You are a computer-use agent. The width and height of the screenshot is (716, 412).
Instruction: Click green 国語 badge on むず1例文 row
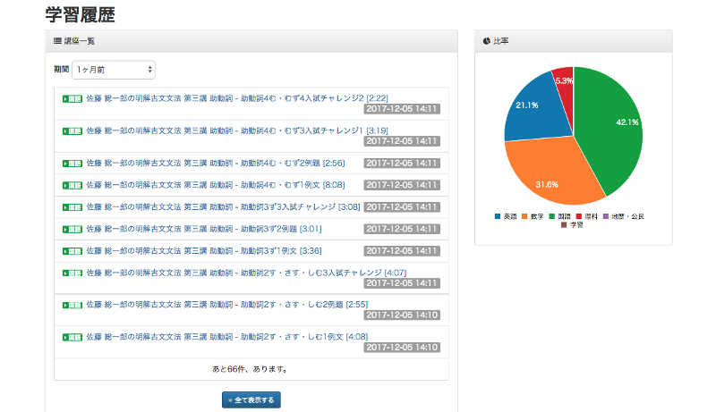click(72, 185)
